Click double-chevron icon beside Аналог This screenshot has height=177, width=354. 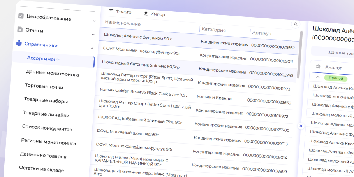pyautogui.click(x=318, y=67)
